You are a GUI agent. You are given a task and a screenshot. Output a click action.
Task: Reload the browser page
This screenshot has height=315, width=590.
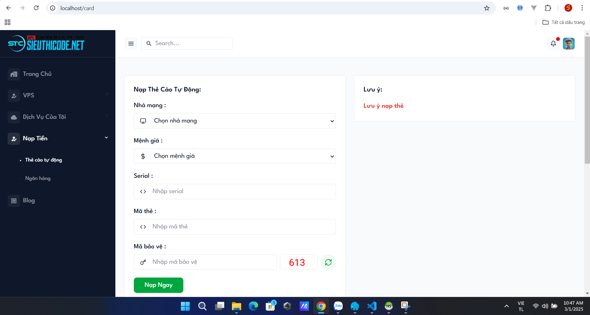tap(36, 8)
